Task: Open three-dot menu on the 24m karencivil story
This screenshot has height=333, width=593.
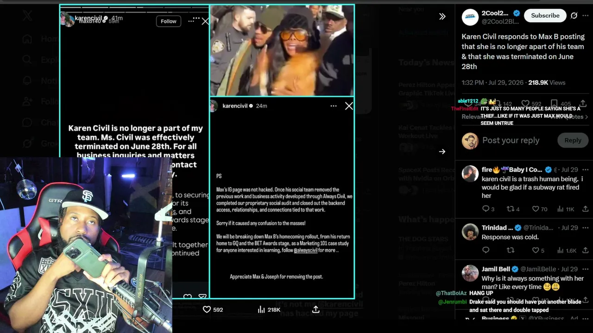Action: pyautogui.click(x=334, y=106)
